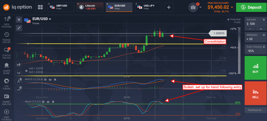This screenshot has width=267, height=121.
Task: Switch to the USD/JPY tab
Action: tap(148, 7)
